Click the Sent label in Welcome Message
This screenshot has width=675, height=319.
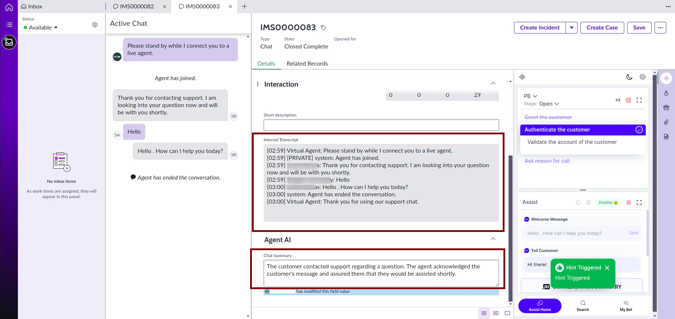[634, 233]
